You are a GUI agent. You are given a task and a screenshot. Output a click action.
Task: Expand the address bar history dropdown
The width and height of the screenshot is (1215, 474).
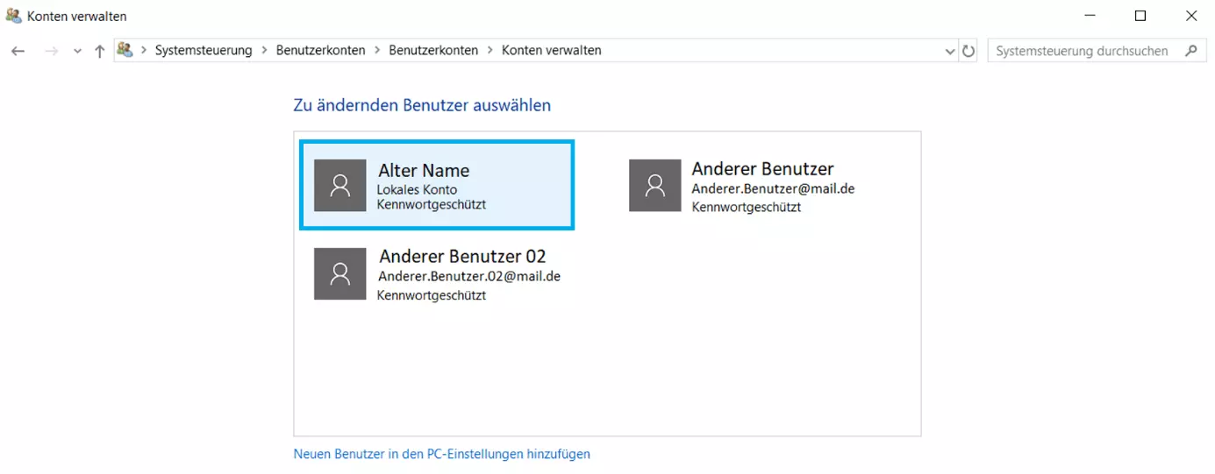[950, 52]
